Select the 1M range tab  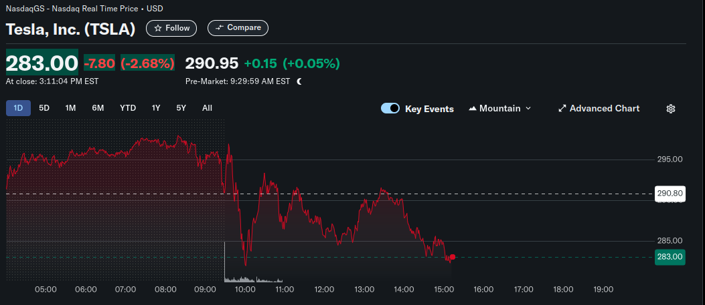point(70,108)
